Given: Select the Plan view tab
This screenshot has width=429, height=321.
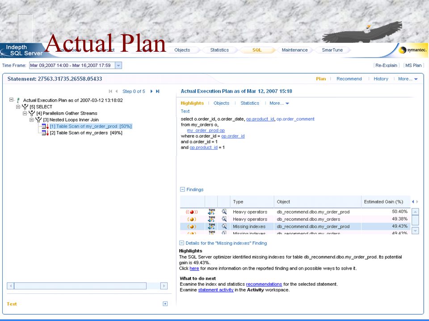Looking at the screenshot, I should coord(321,79).
